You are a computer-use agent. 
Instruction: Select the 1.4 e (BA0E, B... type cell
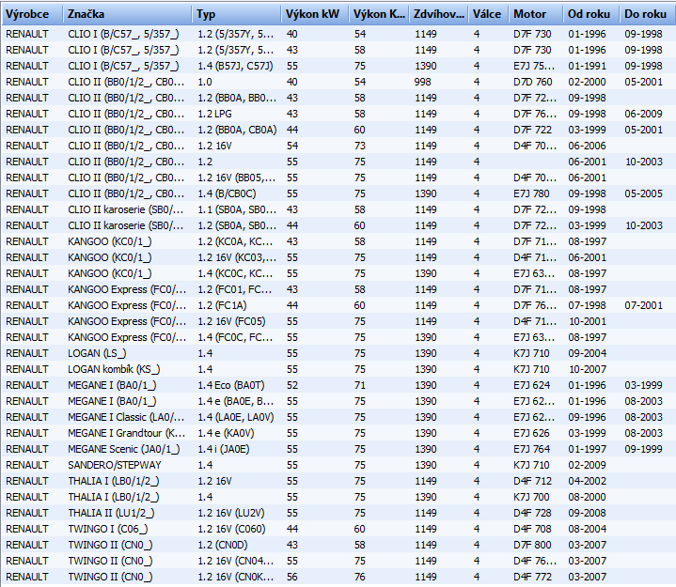point(235,400)
